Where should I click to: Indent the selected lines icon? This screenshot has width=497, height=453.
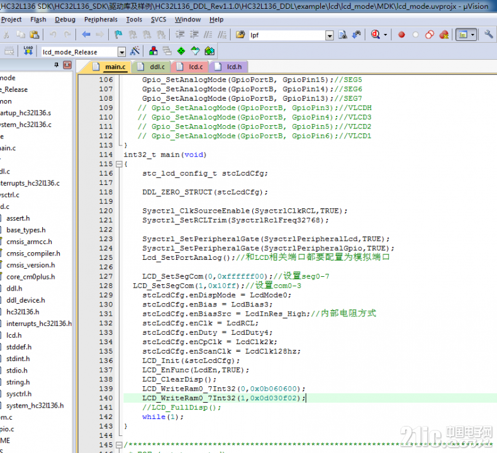(180, 35)
